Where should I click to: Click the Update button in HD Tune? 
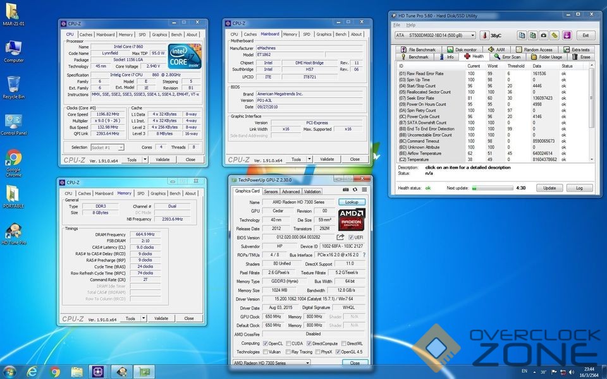click(x=549, y=188)
